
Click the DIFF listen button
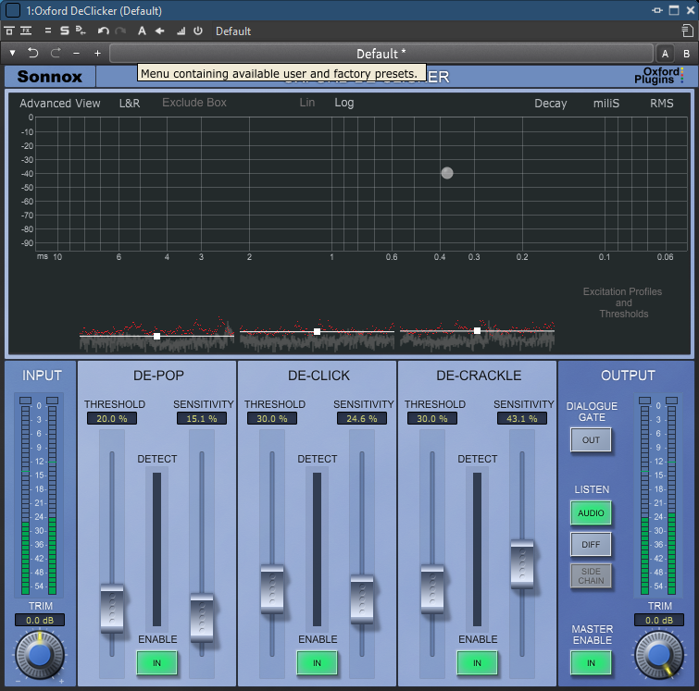[591, 545]
